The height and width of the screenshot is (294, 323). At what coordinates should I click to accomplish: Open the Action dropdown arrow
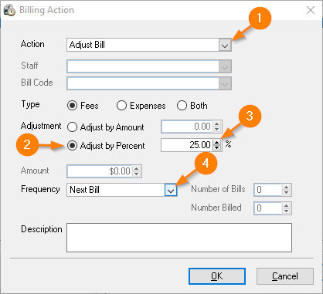tap(225, 46)
